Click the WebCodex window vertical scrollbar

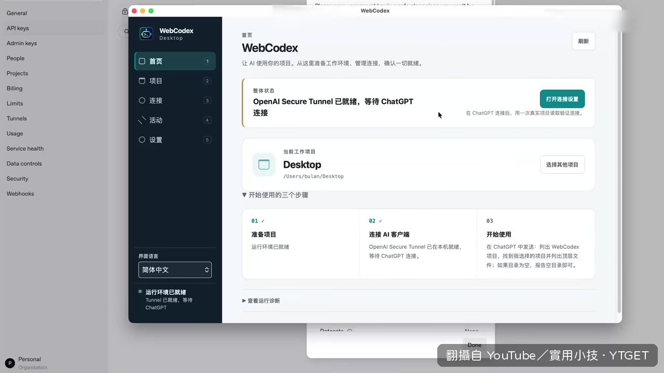point(619,171)
